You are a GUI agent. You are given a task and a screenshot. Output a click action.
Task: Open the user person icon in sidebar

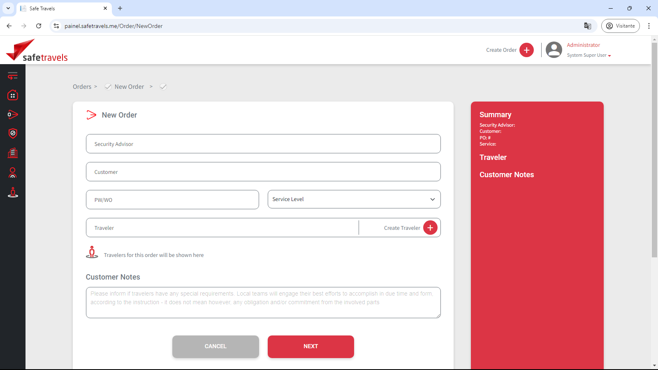coord(13,173)
